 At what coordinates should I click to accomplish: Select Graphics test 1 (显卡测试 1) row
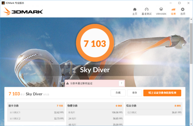(x=36, y=112)
